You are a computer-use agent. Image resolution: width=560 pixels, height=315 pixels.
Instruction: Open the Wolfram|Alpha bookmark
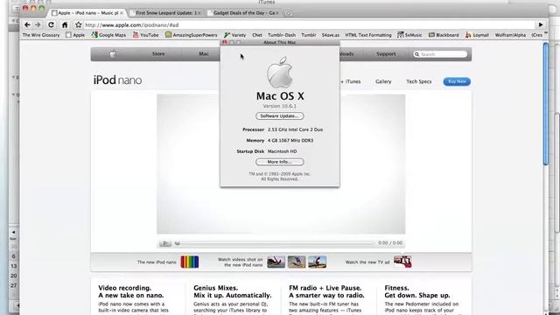(510, 35)
